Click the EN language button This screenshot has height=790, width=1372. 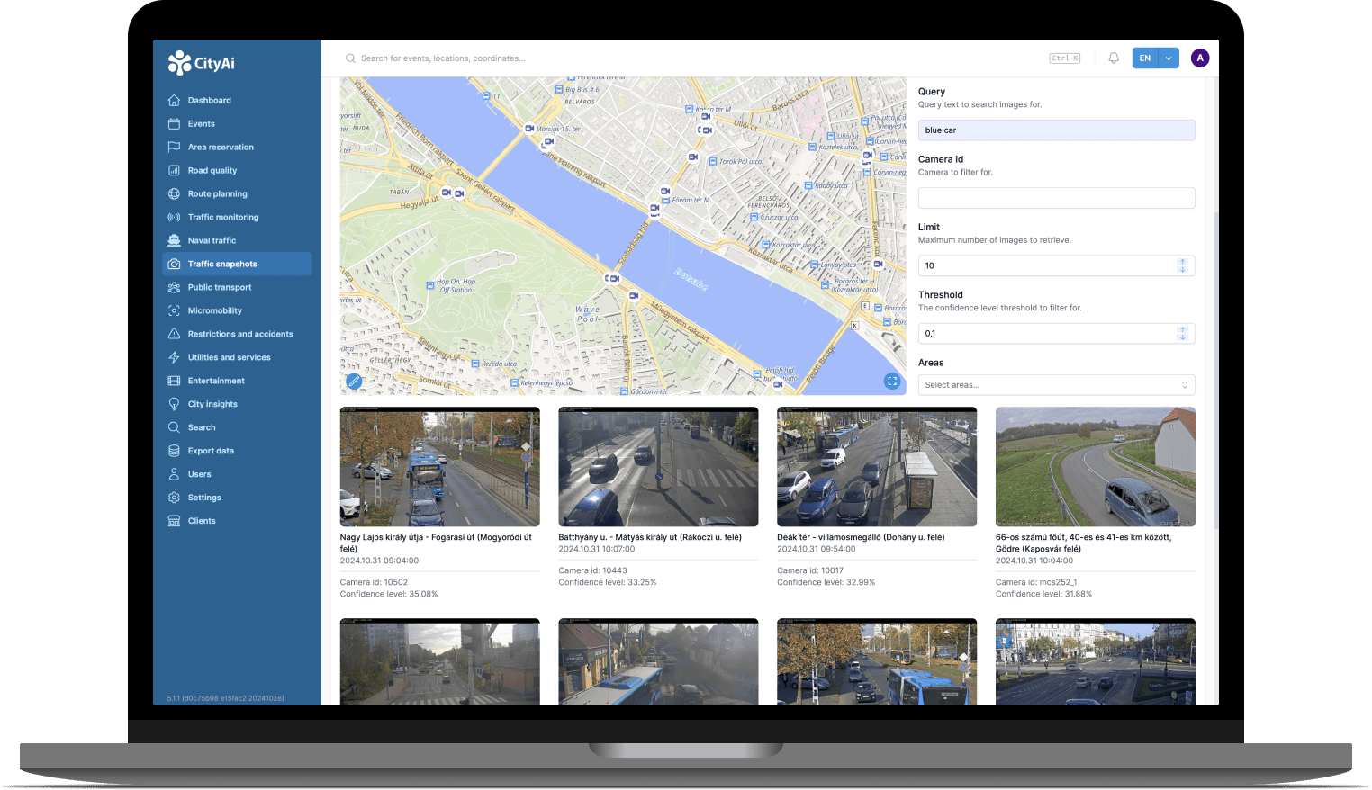(x=1145, y=58)
